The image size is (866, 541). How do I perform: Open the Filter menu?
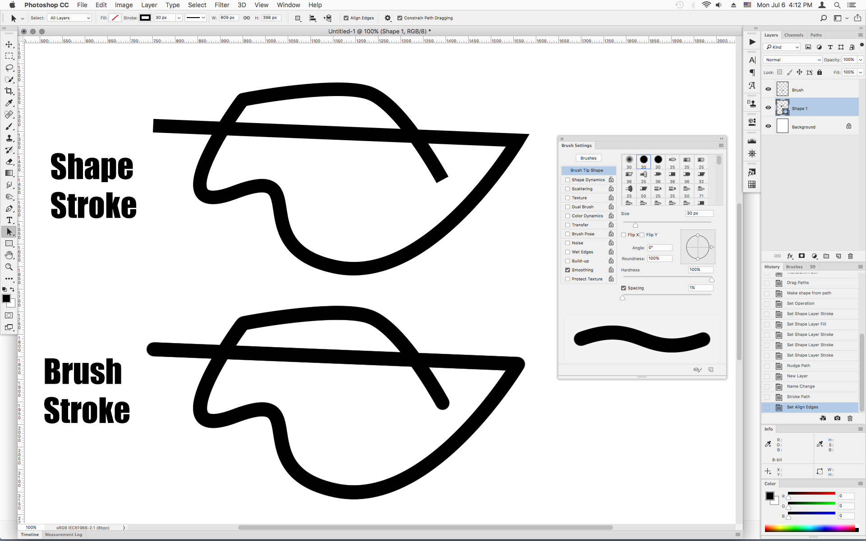click(221, 5)
